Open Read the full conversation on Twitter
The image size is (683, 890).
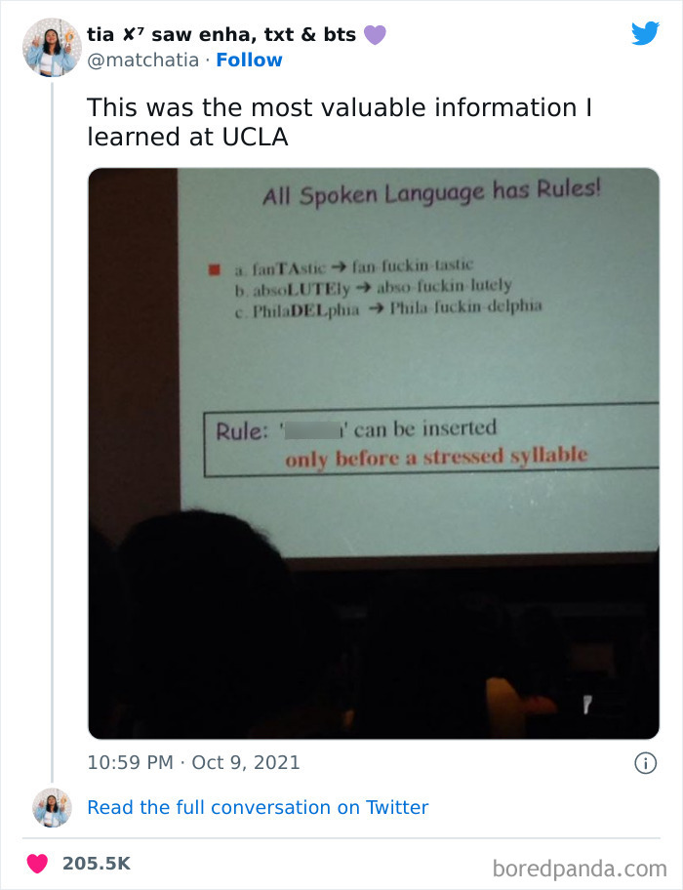point(258,807)
